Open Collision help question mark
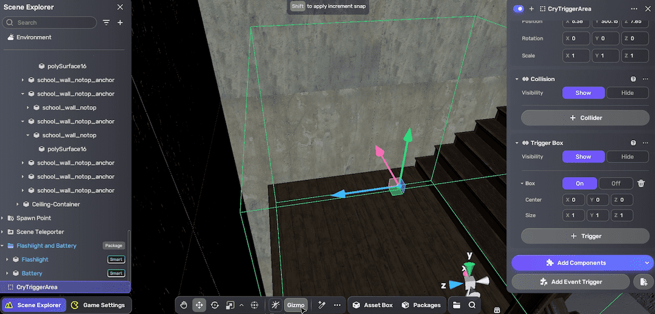 click(x=633, y=79)
